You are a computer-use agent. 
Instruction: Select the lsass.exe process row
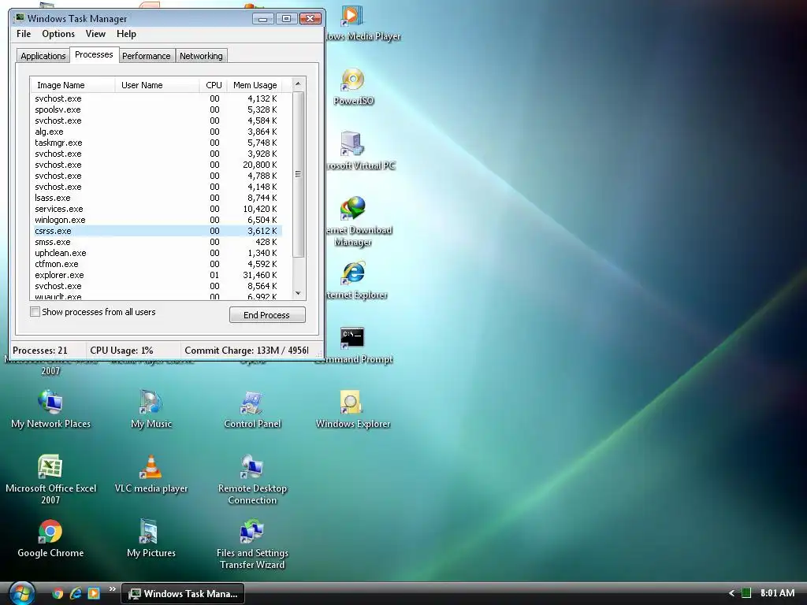tap(158, 198)
